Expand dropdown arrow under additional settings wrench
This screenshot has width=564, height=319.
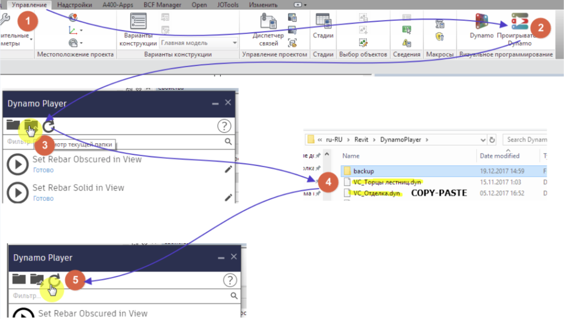[31, 39]
